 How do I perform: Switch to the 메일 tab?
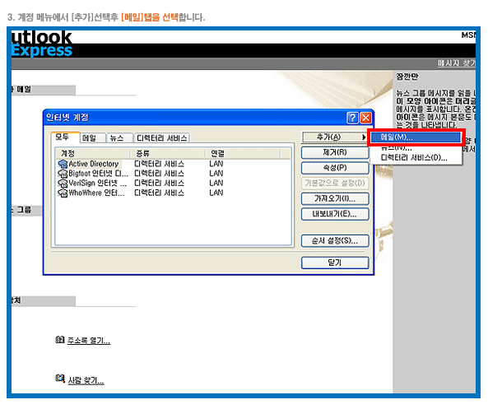pyautogui.click(x=92, y=138)
